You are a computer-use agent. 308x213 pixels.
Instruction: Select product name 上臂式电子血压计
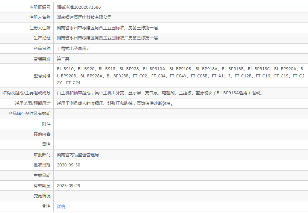point(74,48)
